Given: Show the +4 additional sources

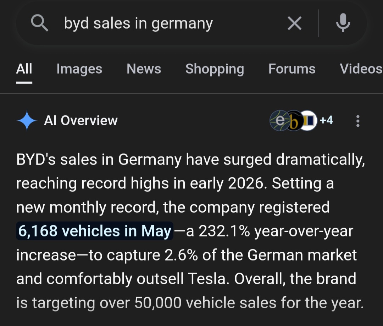Looking at the screenshot, I should click(x=326, y=120).
